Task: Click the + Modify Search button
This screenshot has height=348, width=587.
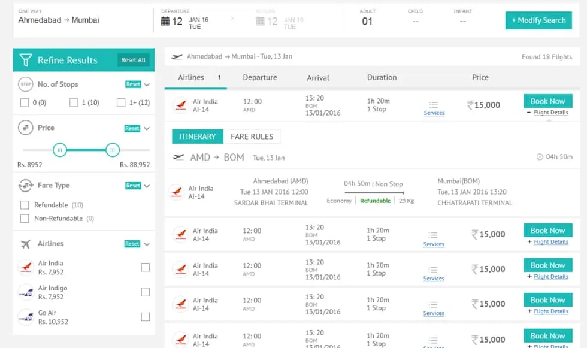Action: [x=538, y=20]
